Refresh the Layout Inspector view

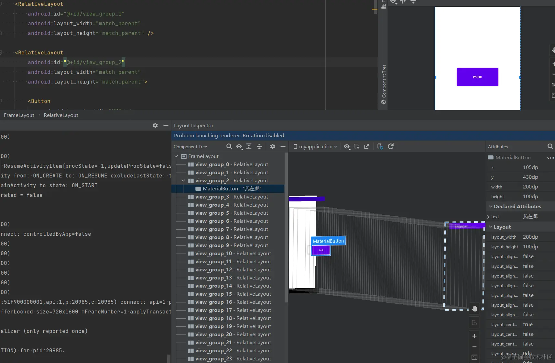[x=391, y=146]
